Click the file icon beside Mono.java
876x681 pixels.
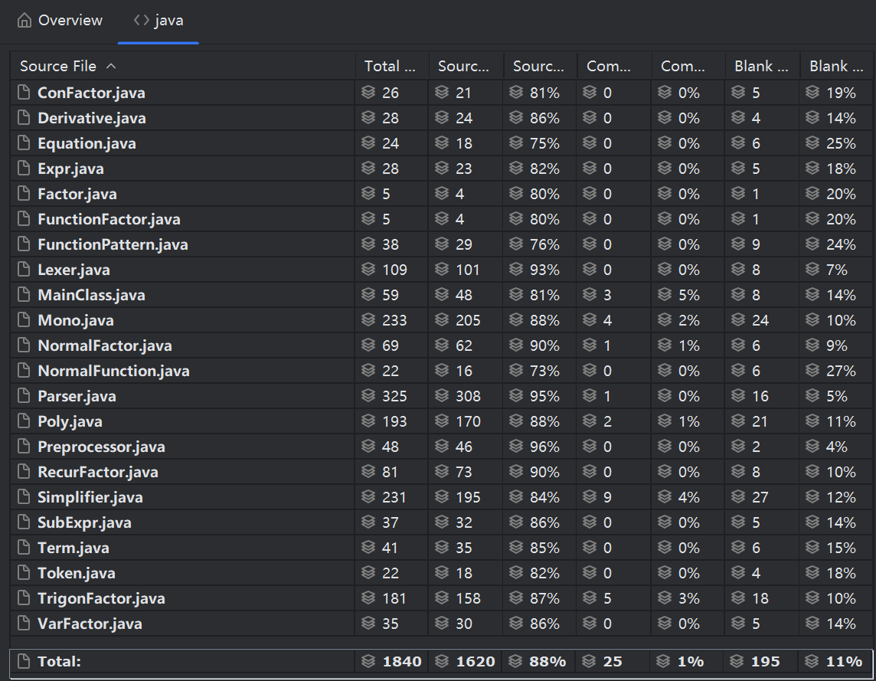coord(24,321)
